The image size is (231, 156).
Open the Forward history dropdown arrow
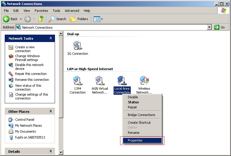coord(34,19)
